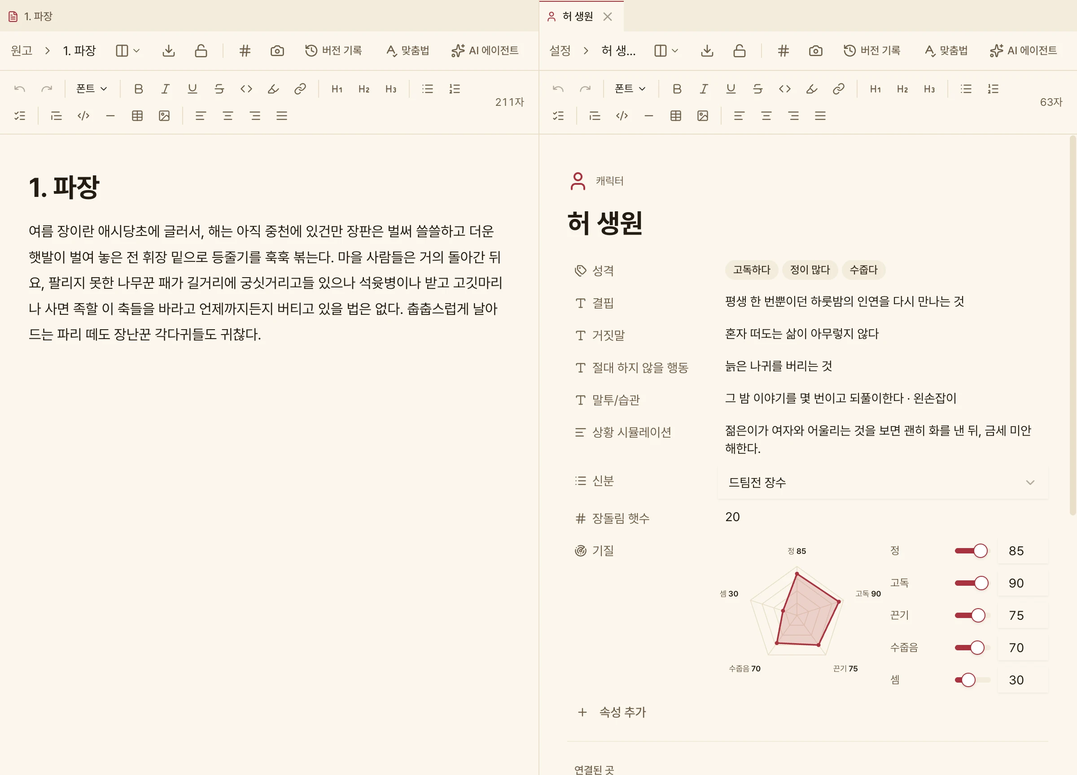Viewport: 1077px width, 775px height.
Task: Click undo in the right editor toolbar
Action: pos(558,89)
